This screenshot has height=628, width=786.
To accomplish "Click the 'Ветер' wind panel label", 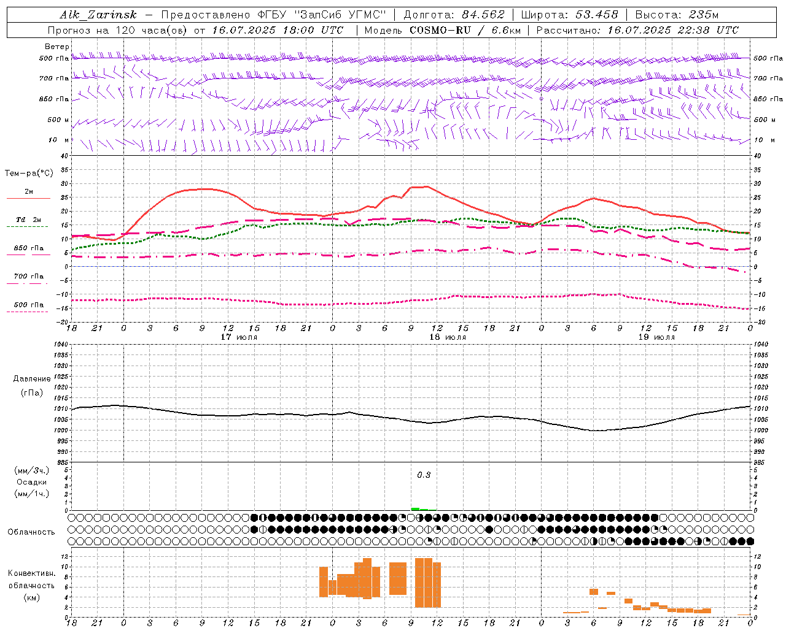I will [57, 47].
